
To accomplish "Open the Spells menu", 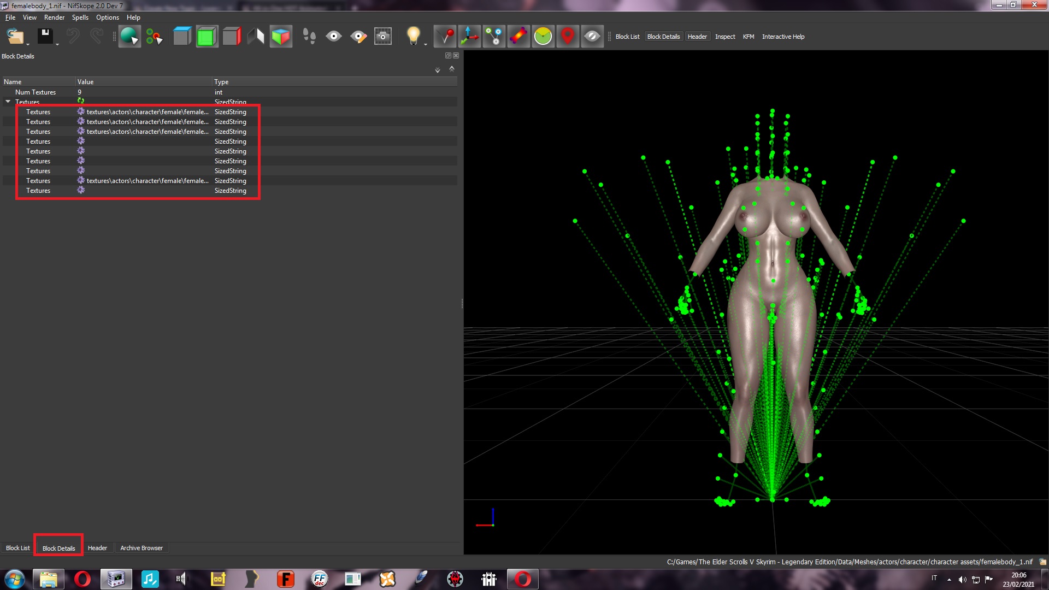I will [x=80, y=17].
